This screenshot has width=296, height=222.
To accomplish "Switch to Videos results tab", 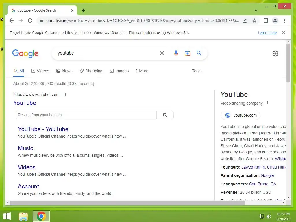I will 40,71.
